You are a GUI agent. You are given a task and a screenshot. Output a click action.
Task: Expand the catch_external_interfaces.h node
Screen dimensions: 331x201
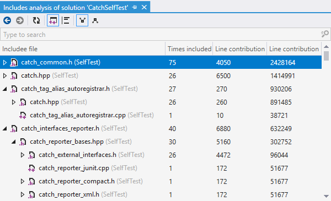click(23, 155)
